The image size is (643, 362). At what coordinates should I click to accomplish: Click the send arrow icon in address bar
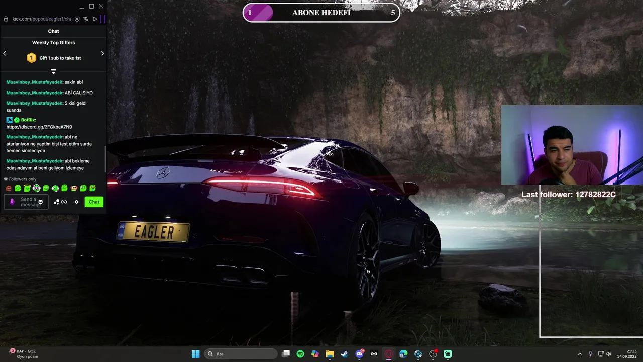[x=95, y=19]
